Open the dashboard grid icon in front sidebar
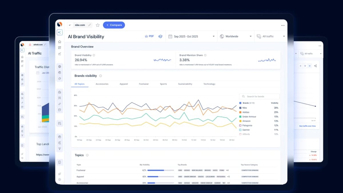 pyautogui.click(x=59, y=48)
